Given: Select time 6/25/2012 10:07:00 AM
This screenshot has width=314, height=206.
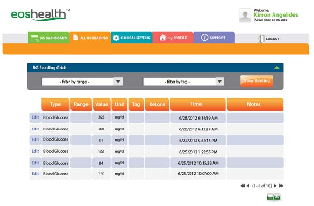Looking at the screenshot, I should tap(198, 174).
